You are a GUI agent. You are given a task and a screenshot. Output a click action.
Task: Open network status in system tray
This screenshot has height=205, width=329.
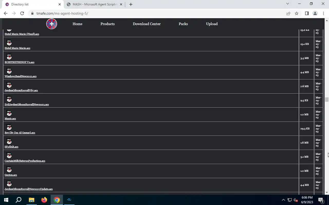point(289,200)
